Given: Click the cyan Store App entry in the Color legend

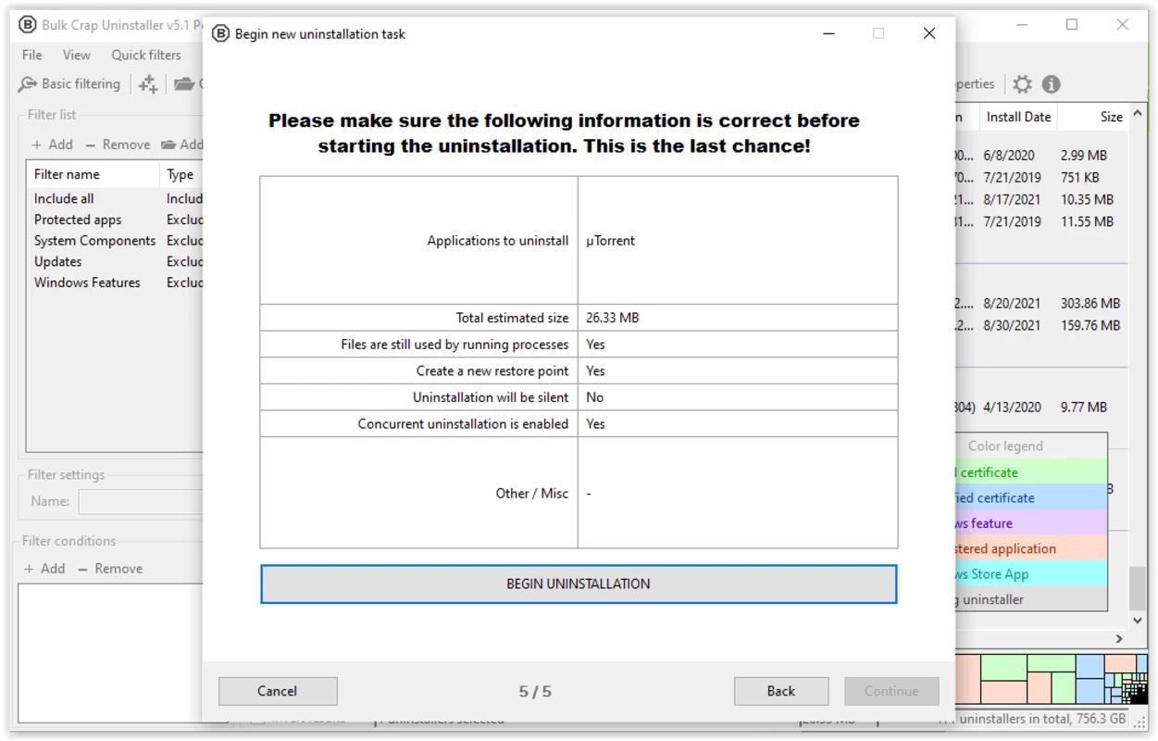Looking at the screenshot, I should (x=1030, y=574).
